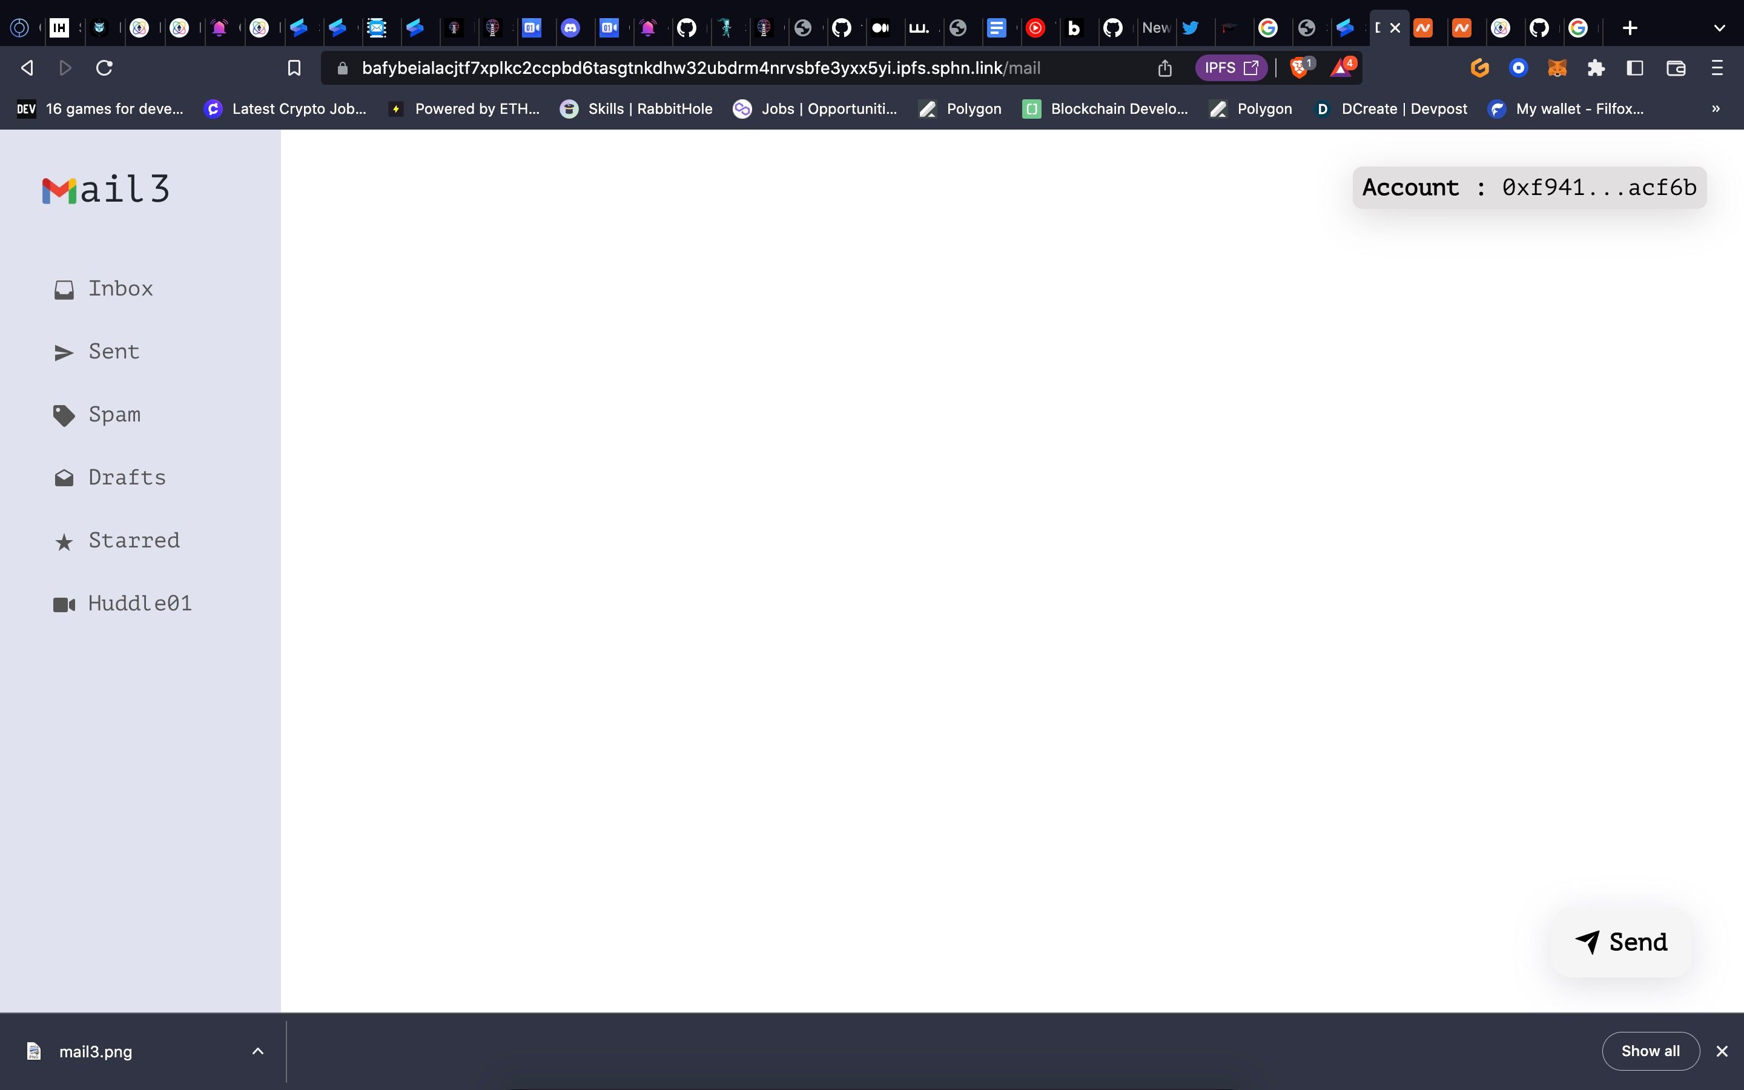Open the Spam folder

click(x=114, y=413)
